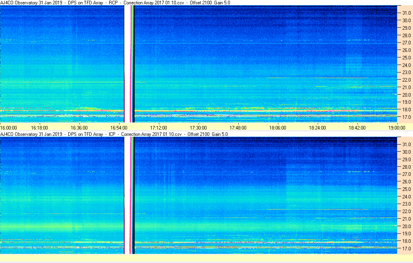Click the 31.0 frequency label on RCP plot
413x263 pixels.
406,13
